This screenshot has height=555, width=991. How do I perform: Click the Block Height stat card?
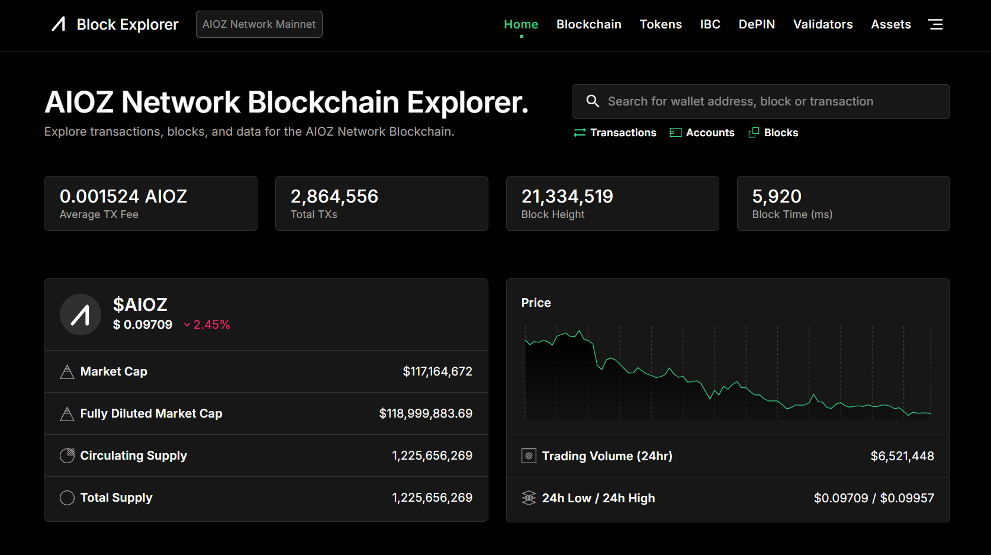612,203
